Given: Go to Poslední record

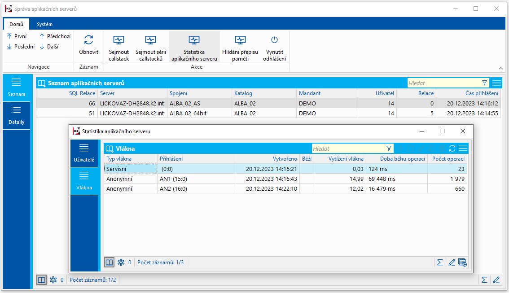Looking at the screenshot, I should [21, 46].
